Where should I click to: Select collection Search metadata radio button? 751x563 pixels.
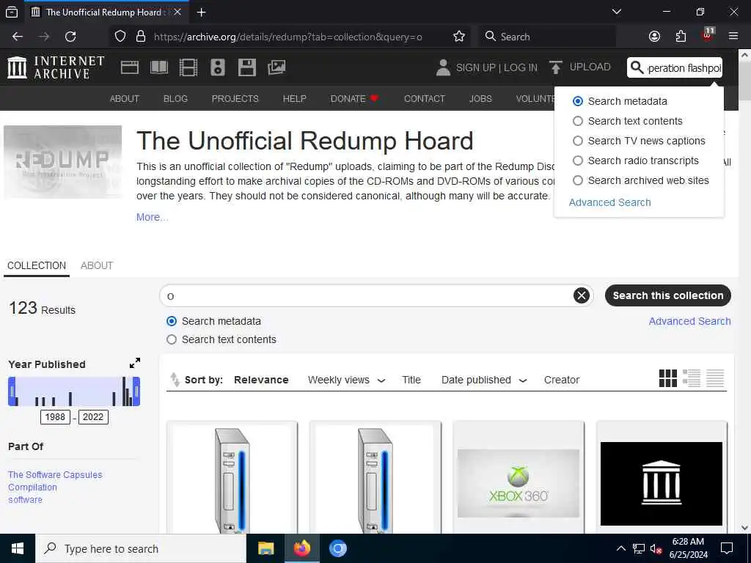point(172,321)
